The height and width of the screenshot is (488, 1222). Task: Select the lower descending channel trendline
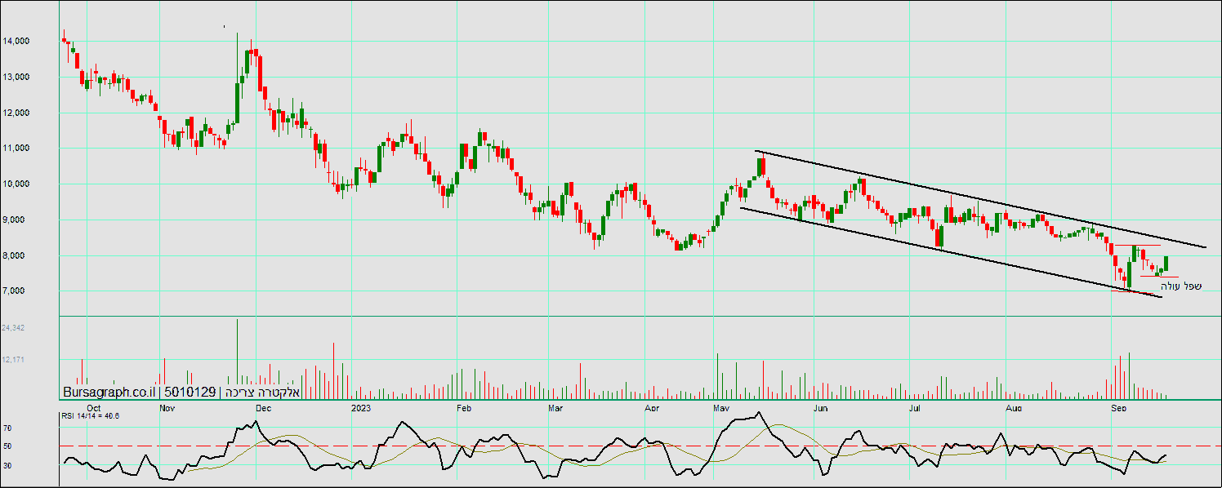[x=950, y=252]
